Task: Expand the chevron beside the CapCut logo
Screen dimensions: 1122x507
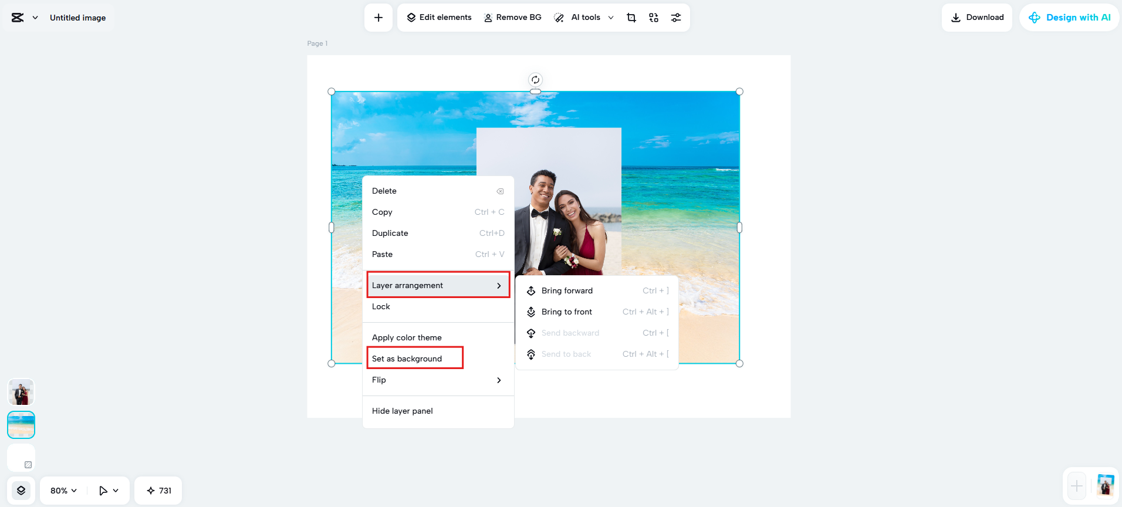Action: click(35, 18)
